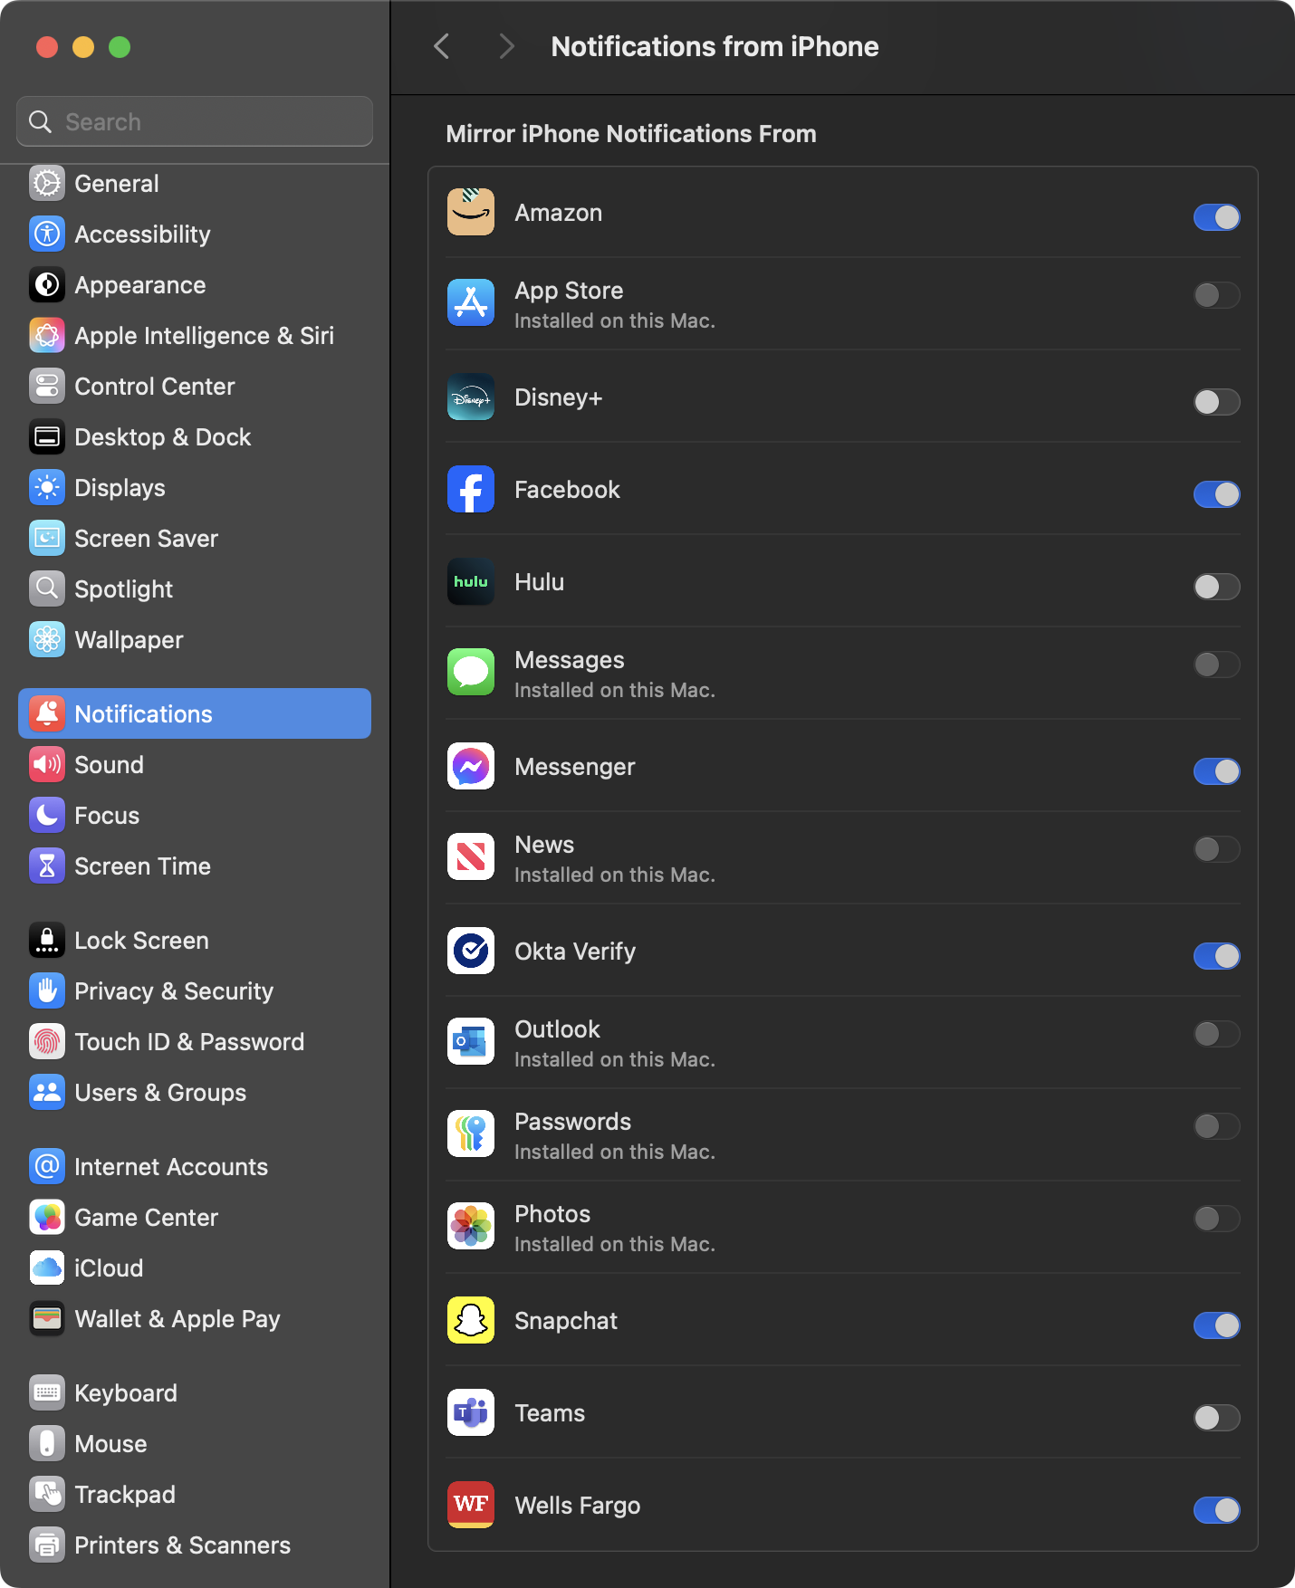
Task: Click the 'Notifications from iPhone' title
Action: (715, 46)
